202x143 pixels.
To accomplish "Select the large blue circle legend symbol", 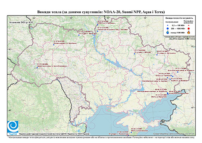I will point(168,28).
